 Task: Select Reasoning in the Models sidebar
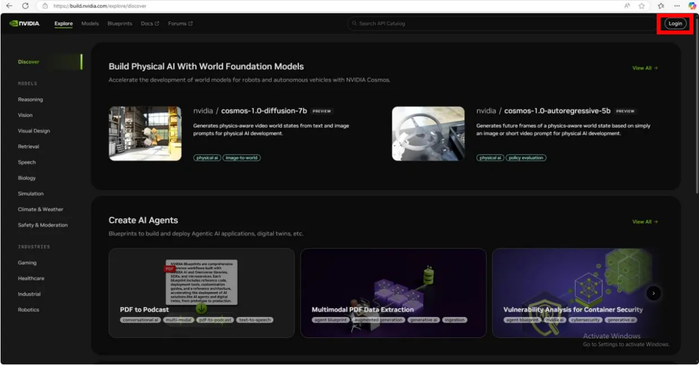click(30, 99)
